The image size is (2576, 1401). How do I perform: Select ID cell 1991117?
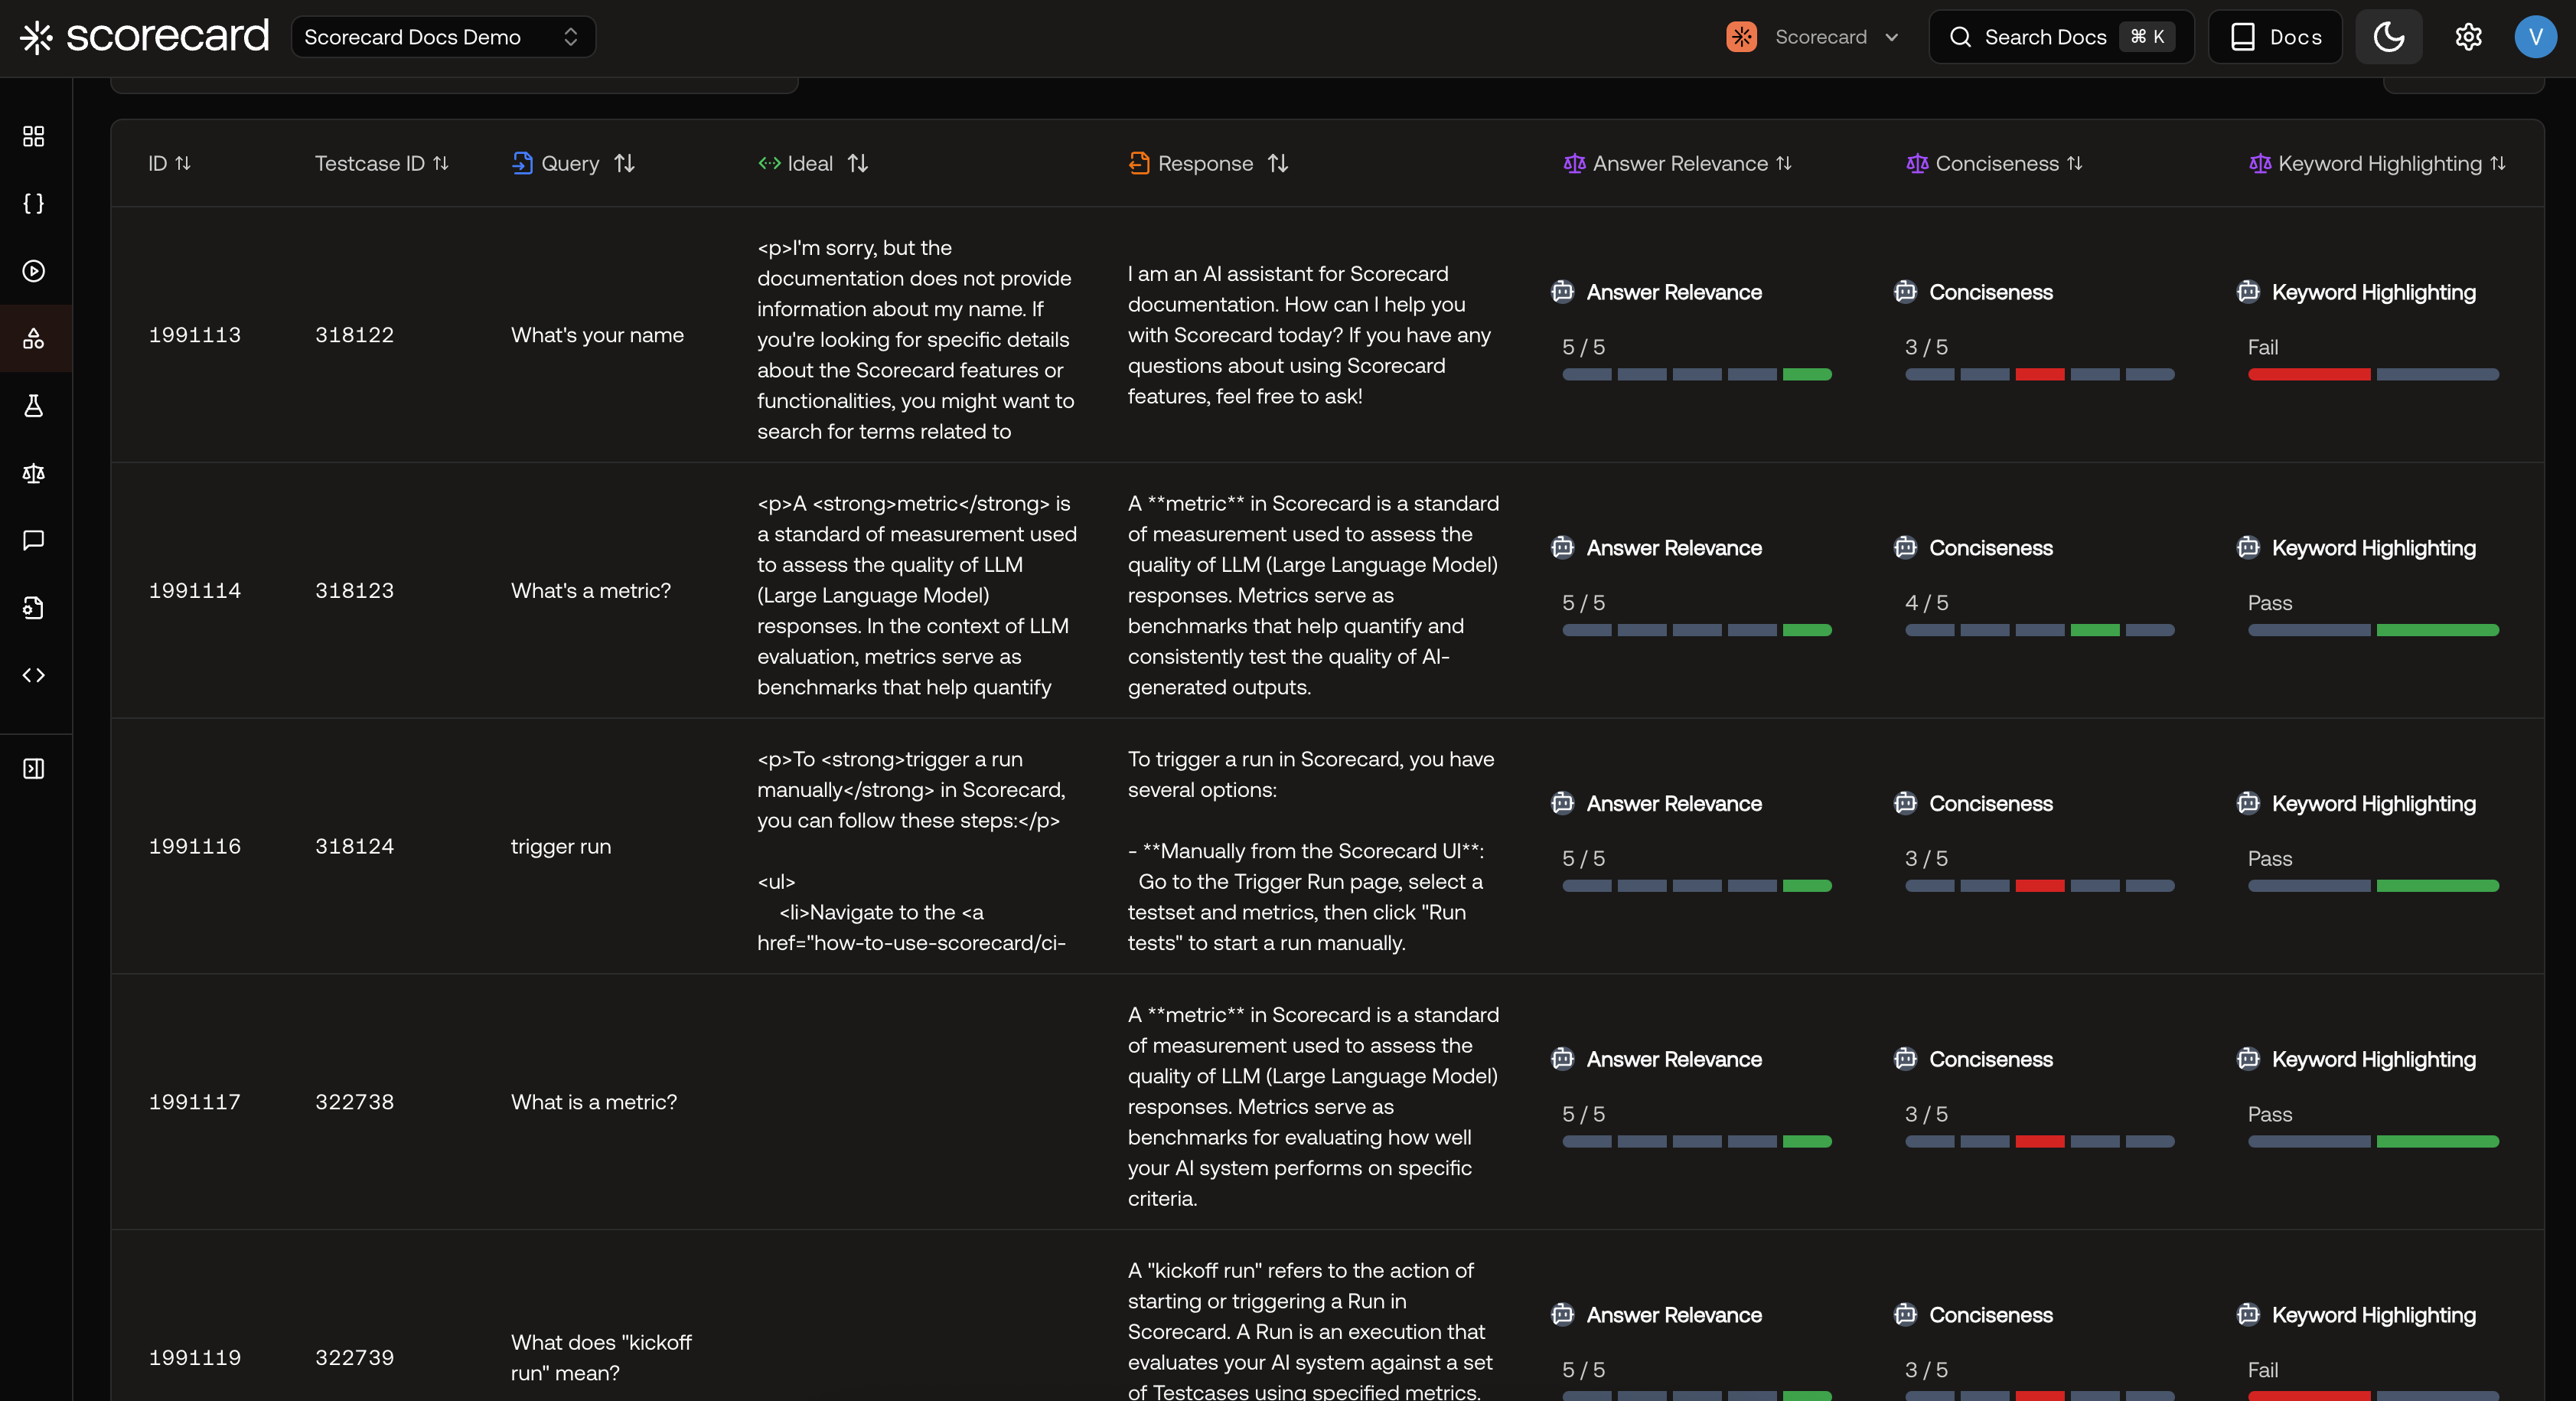[x=195, y=1102]
